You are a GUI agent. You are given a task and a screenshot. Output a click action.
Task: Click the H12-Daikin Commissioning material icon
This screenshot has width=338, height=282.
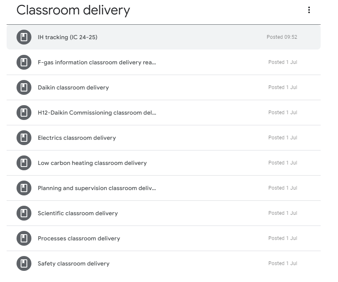coord(24,113)
